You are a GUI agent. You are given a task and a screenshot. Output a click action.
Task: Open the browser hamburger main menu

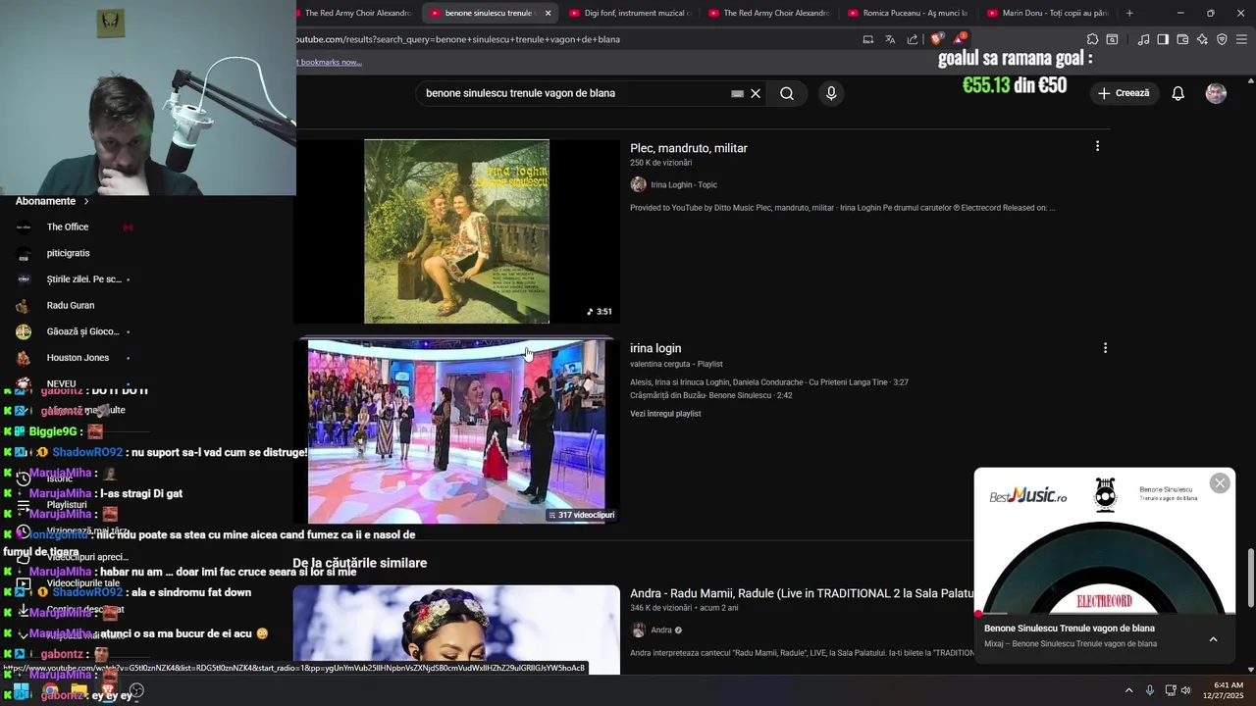(x=1241, y=39)
